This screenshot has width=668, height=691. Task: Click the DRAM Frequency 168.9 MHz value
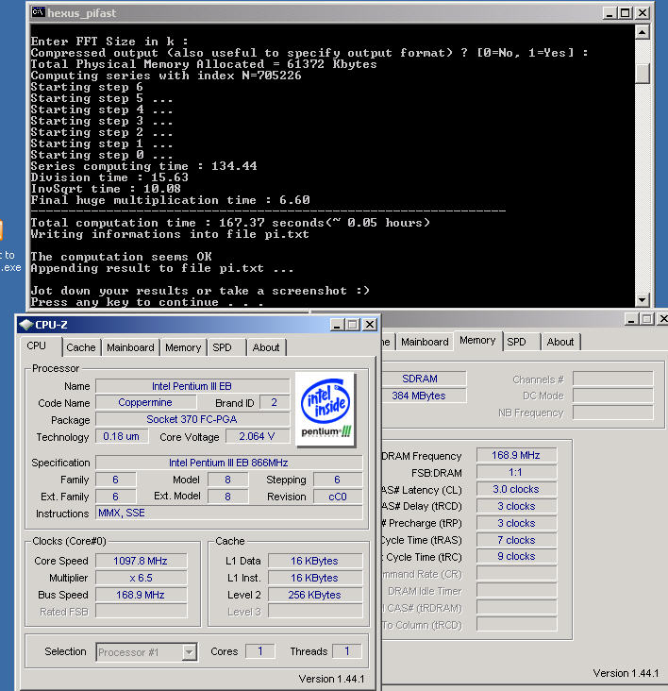point(516,455)
